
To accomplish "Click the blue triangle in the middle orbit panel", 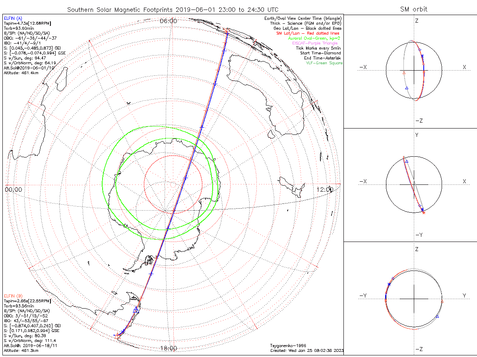I will (406, 161).
